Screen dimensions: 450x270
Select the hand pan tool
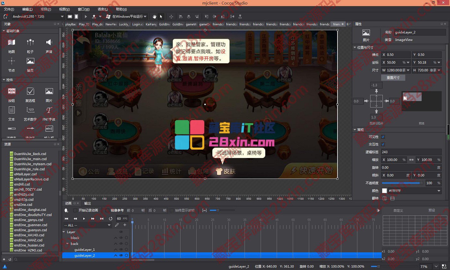155,16
